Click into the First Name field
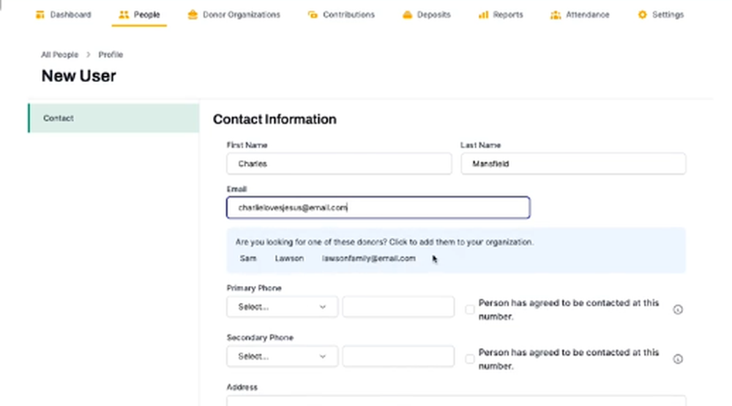 click(x=339, y=164)
